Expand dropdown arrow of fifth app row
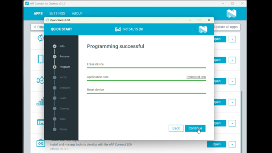This screenshot has height=153, width=272. (232, 123)
